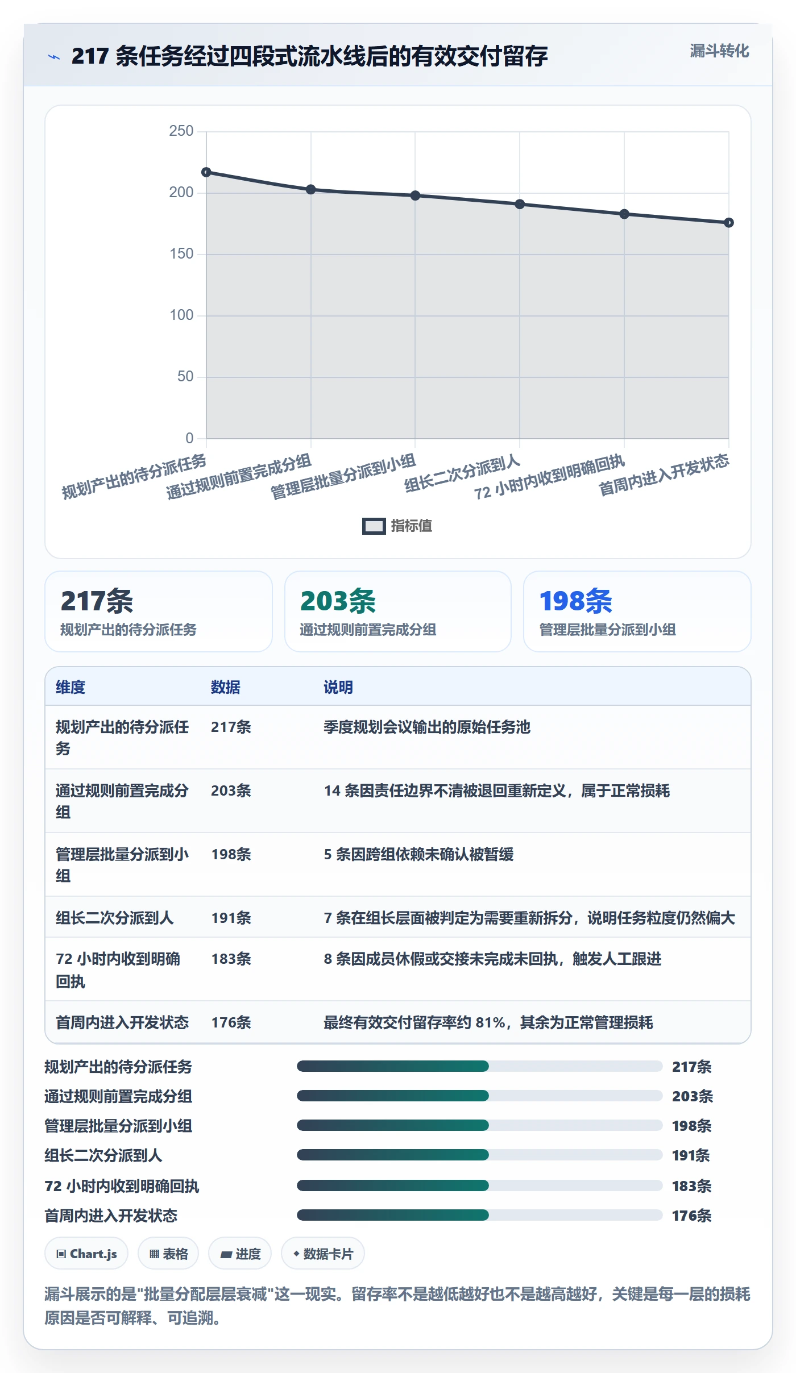Click the chart point at 首周内进入开发状态
Screen dimensions: 796x1373
pyautogui.click(x=728, y=223)
